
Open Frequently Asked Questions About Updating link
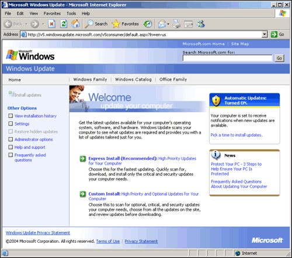point(239,184)
